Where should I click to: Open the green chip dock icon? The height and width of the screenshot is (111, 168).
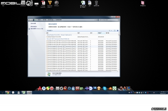click(x=81, y=88)
